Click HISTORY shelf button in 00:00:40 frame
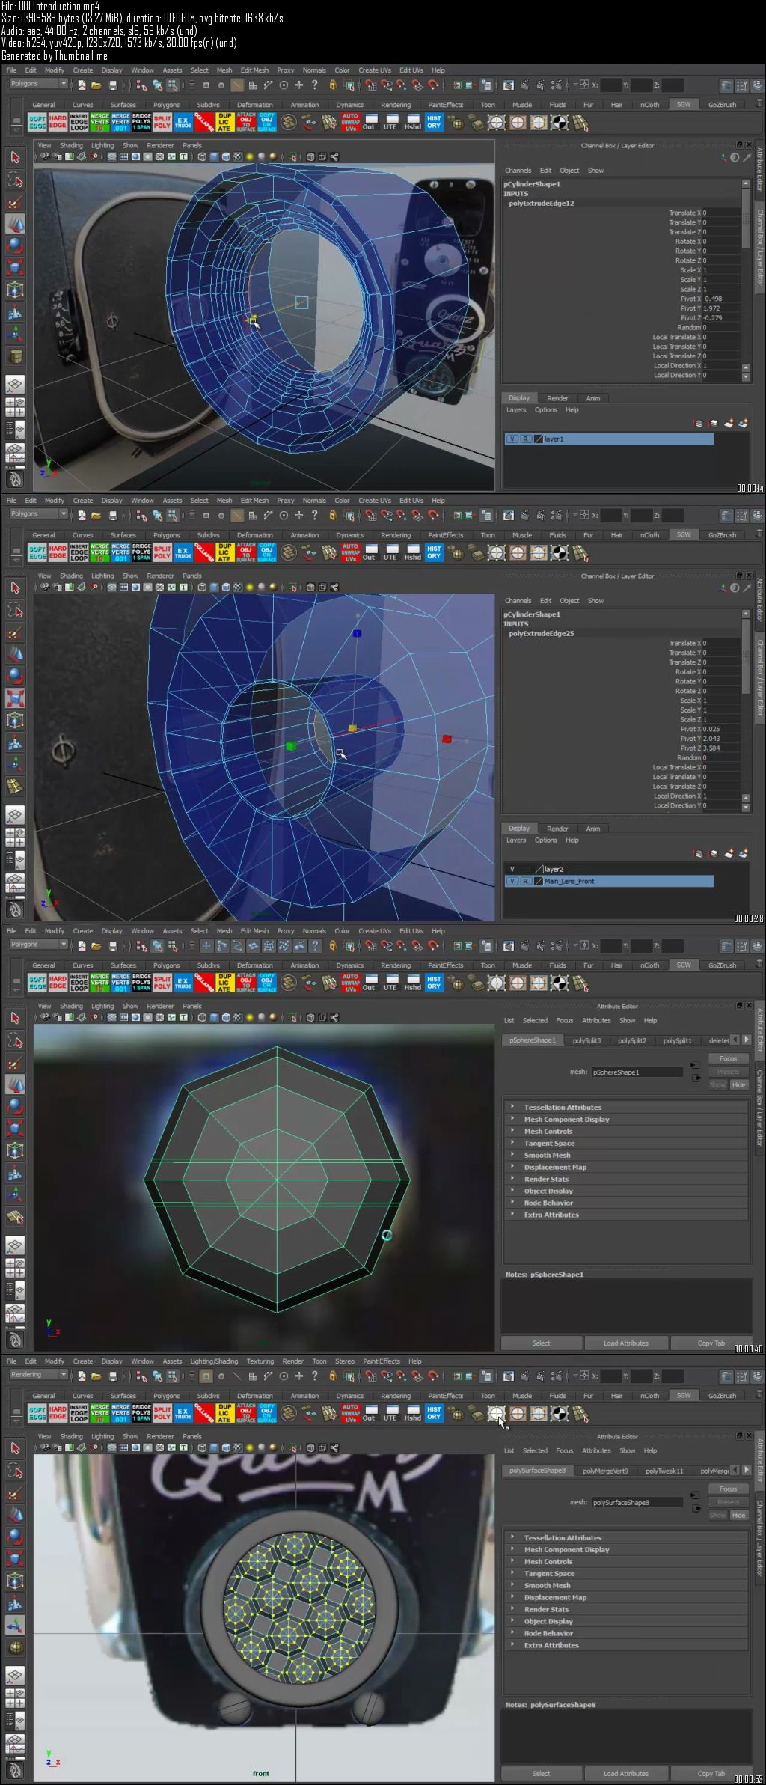 click(x=434, y=983)
